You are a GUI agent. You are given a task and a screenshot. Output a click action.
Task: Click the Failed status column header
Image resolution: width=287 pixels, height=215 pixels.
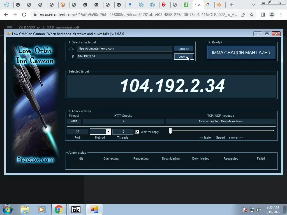click(261, 158)
